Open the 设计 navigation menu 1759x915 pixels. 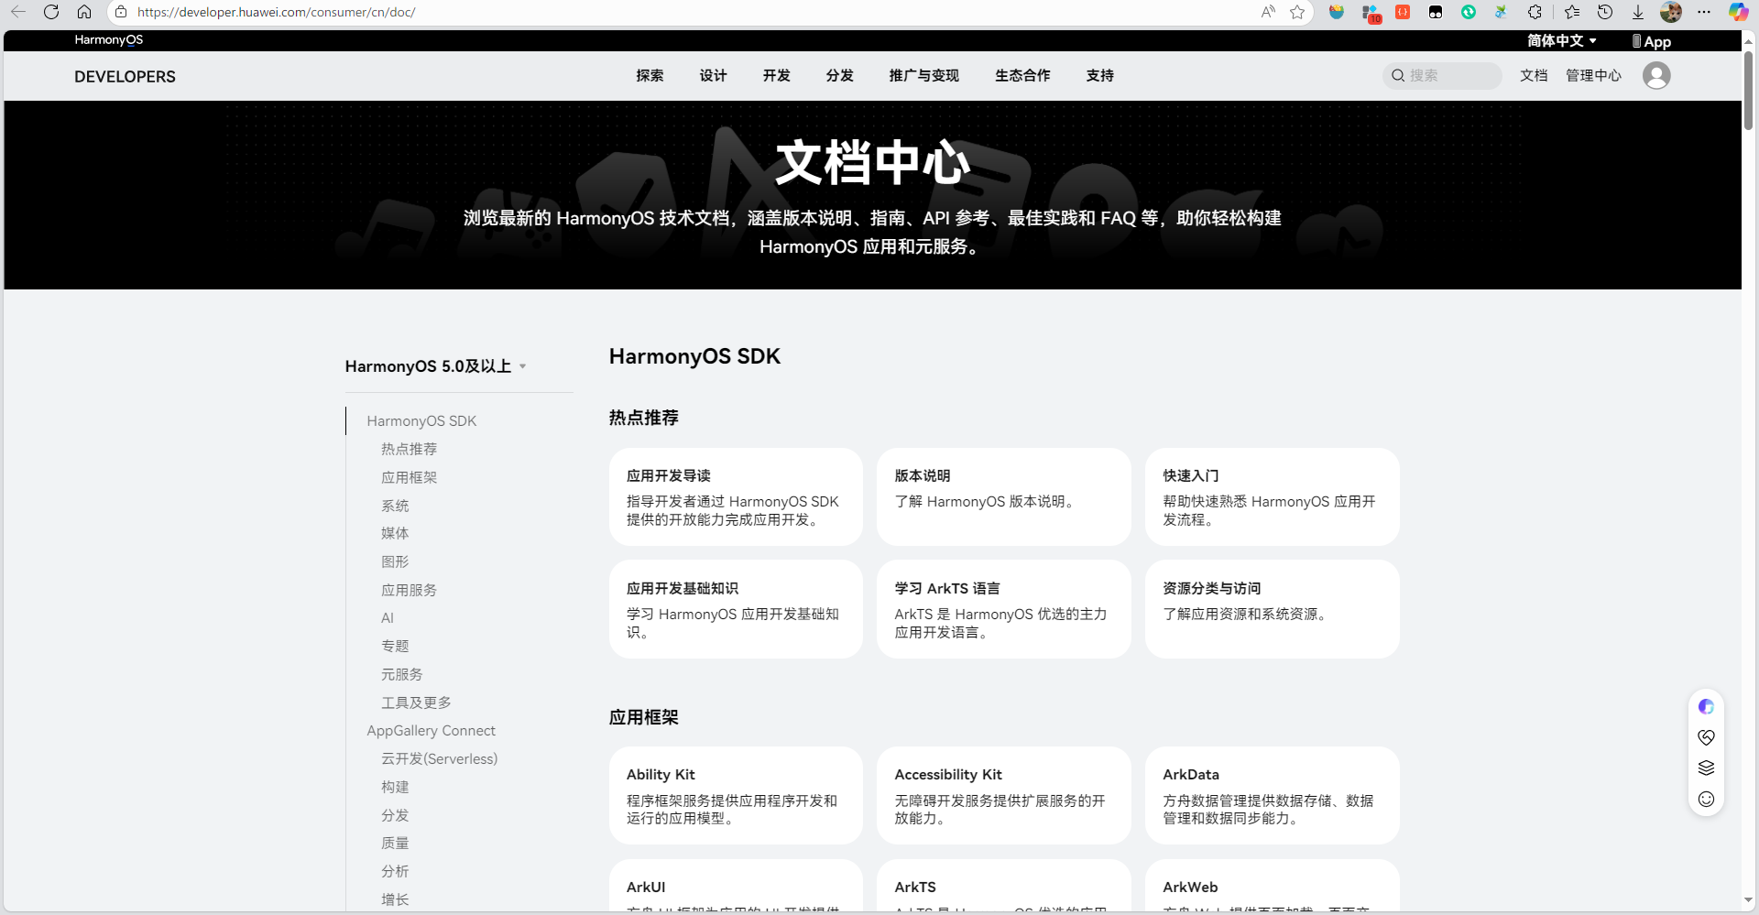click(713, 75)
